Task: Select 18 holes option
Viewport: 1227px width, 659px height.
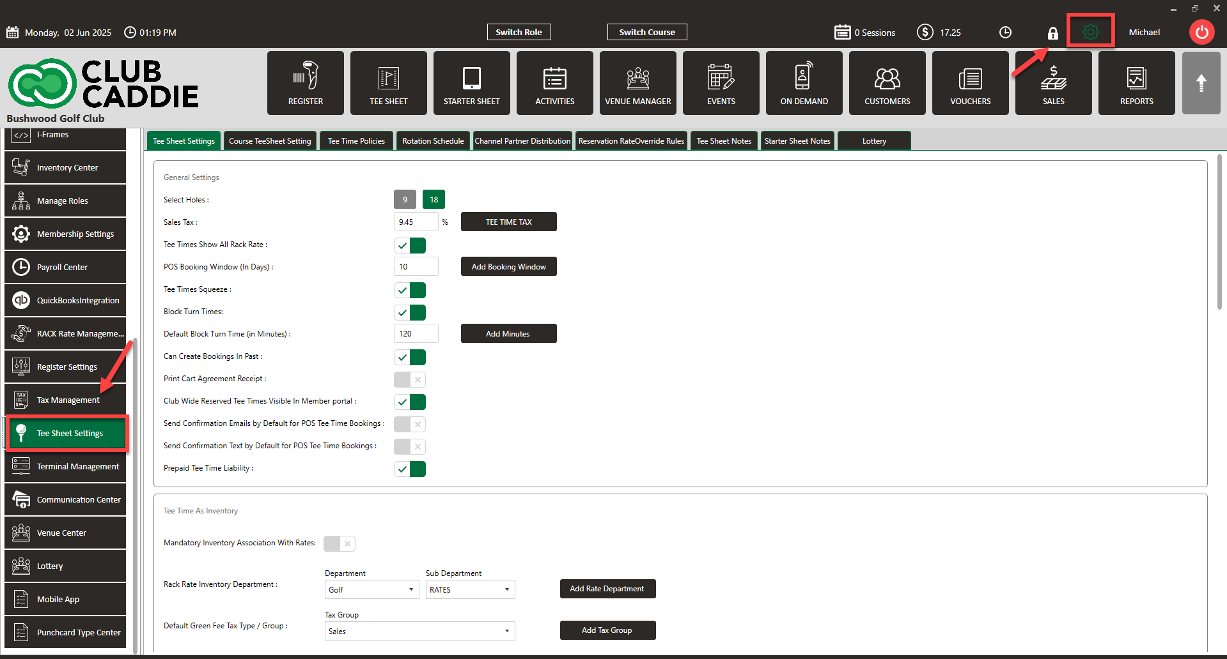Action: (x=434, y=199)
